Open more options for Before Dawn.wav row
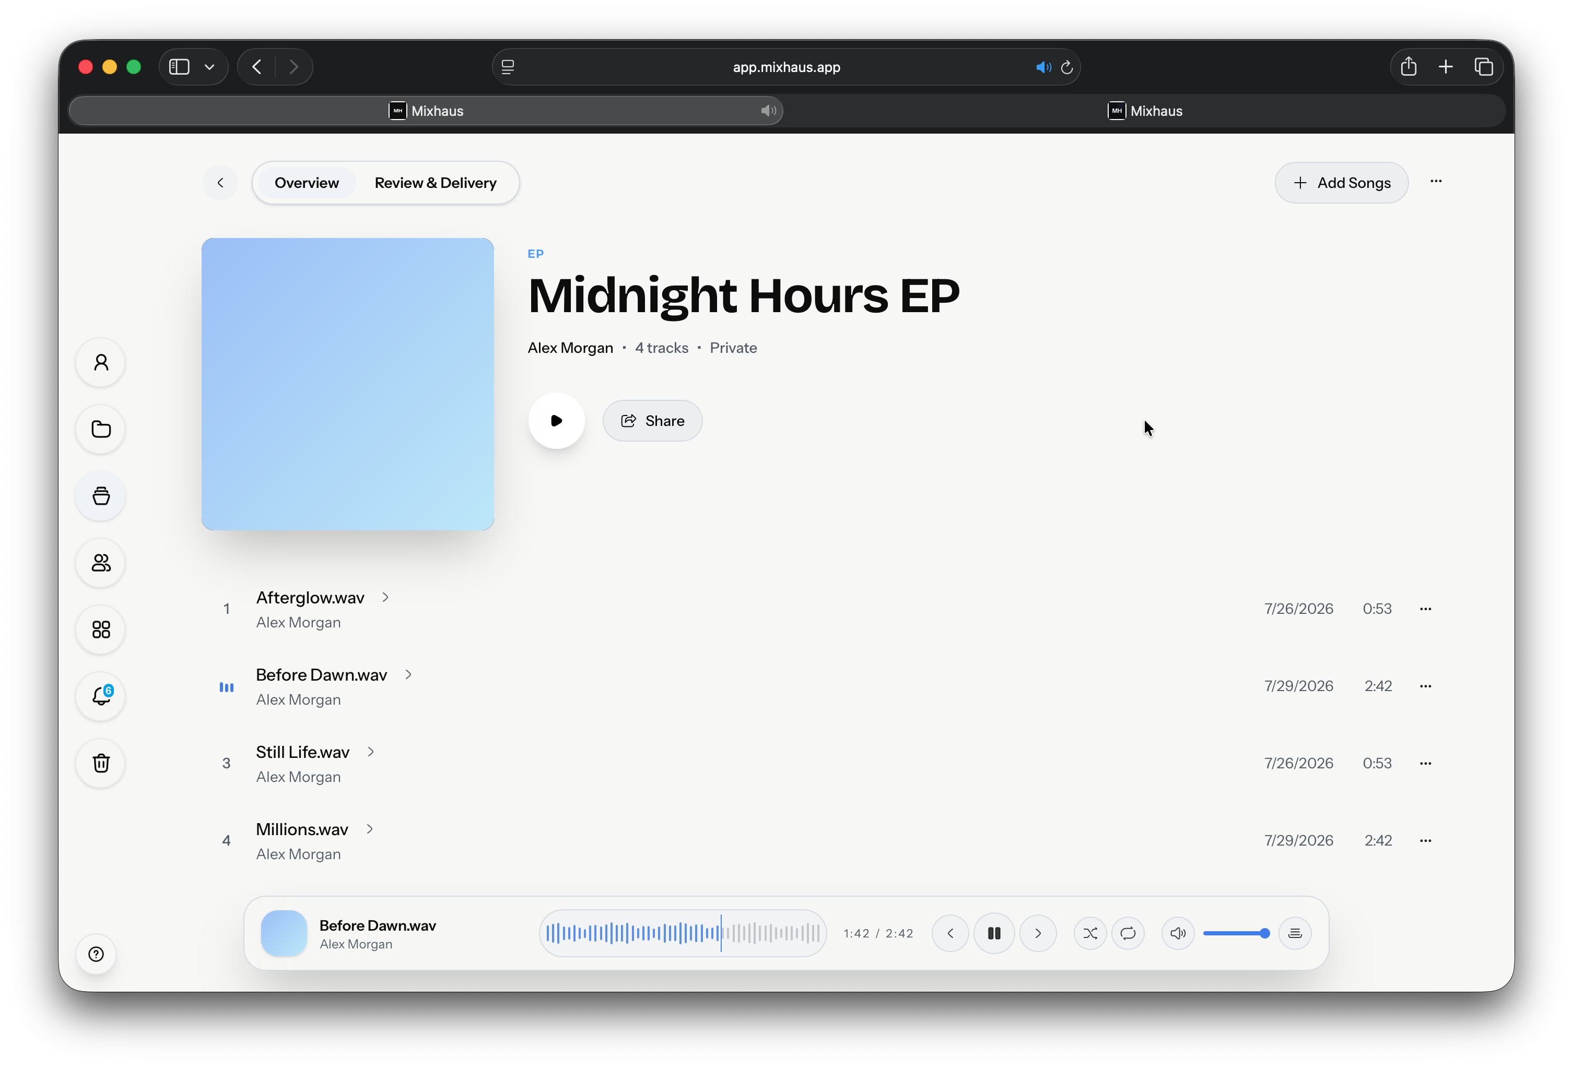The height and width of the screenshot is (1069, 1573). click(x=1425, y=686)
